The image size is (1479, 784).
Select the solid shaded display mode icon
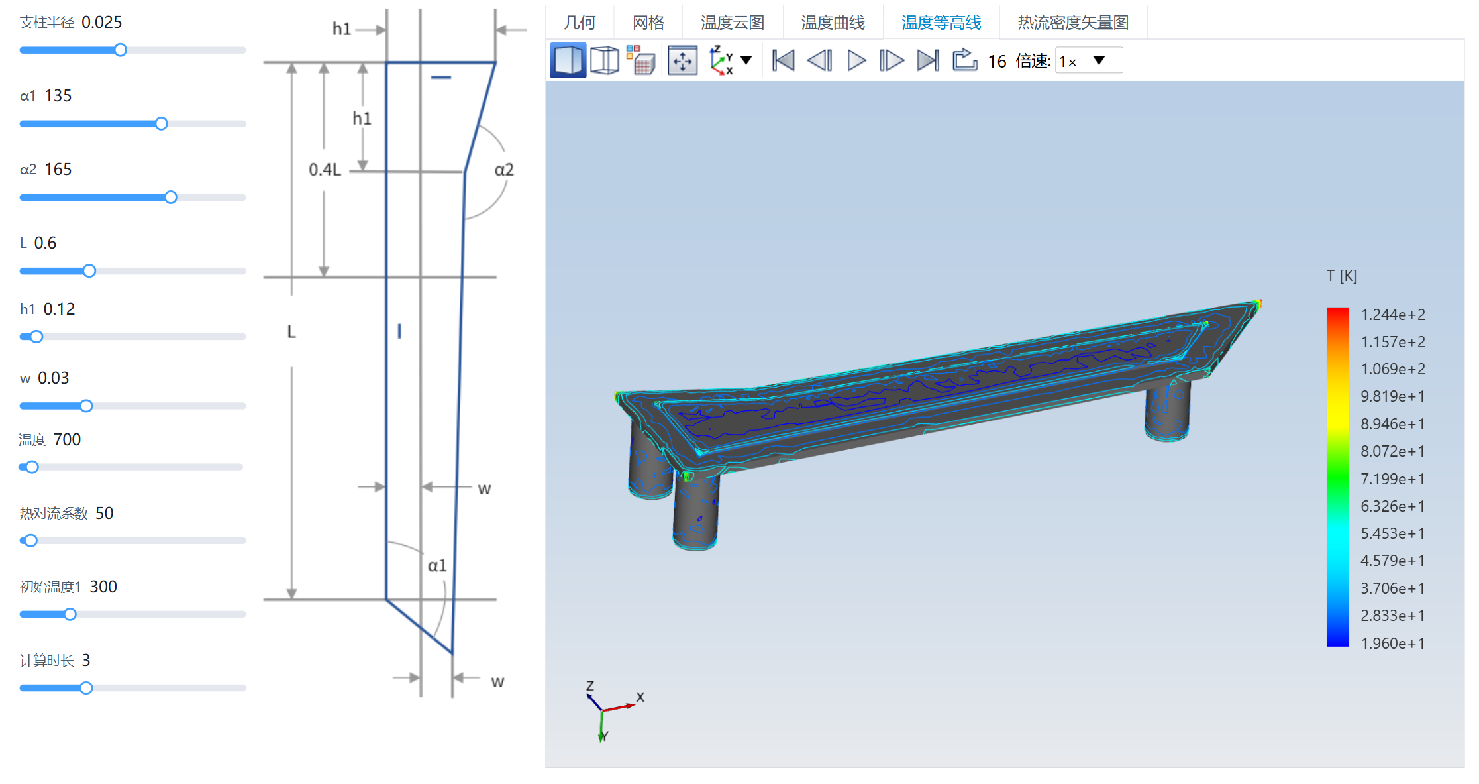568,61
